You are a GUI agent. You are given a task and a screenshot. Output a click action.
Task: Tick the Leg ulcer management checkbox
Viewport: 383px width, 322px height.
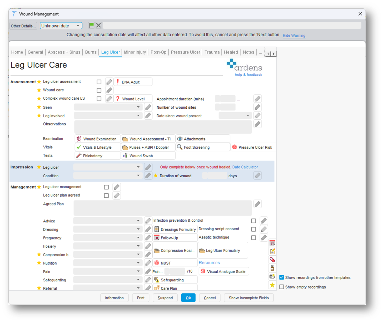(106, 187)
